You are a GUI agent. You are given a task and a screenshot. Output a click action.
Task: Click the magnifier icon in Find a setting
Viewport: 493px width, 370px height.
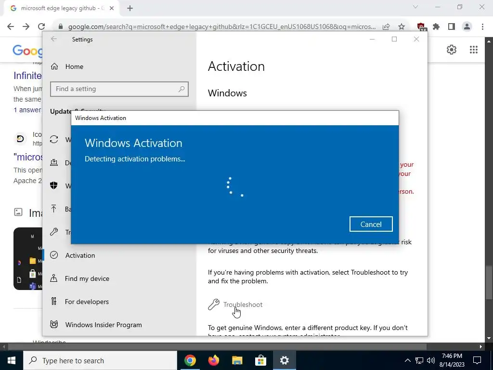point(182,89)
